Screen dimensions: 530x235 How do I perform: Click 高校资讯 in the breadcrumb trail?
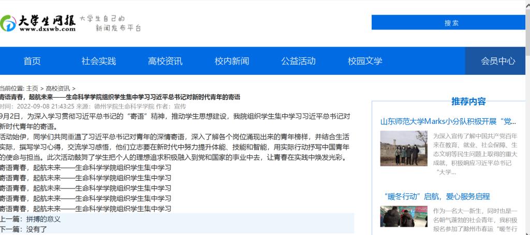point(57,88)
